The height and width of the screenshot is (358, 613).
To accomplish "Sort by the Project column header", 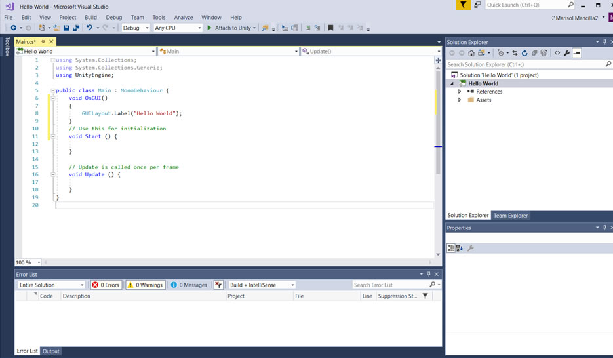I will tap(260, 296).
